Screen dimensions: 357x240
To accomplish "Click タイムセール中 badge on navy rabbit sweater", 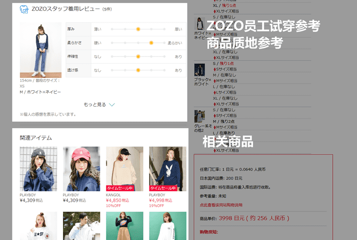I will (163, 188).
